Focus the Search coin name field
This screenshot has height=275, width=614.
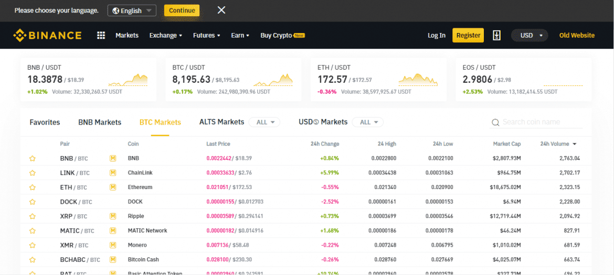(541, 122)
